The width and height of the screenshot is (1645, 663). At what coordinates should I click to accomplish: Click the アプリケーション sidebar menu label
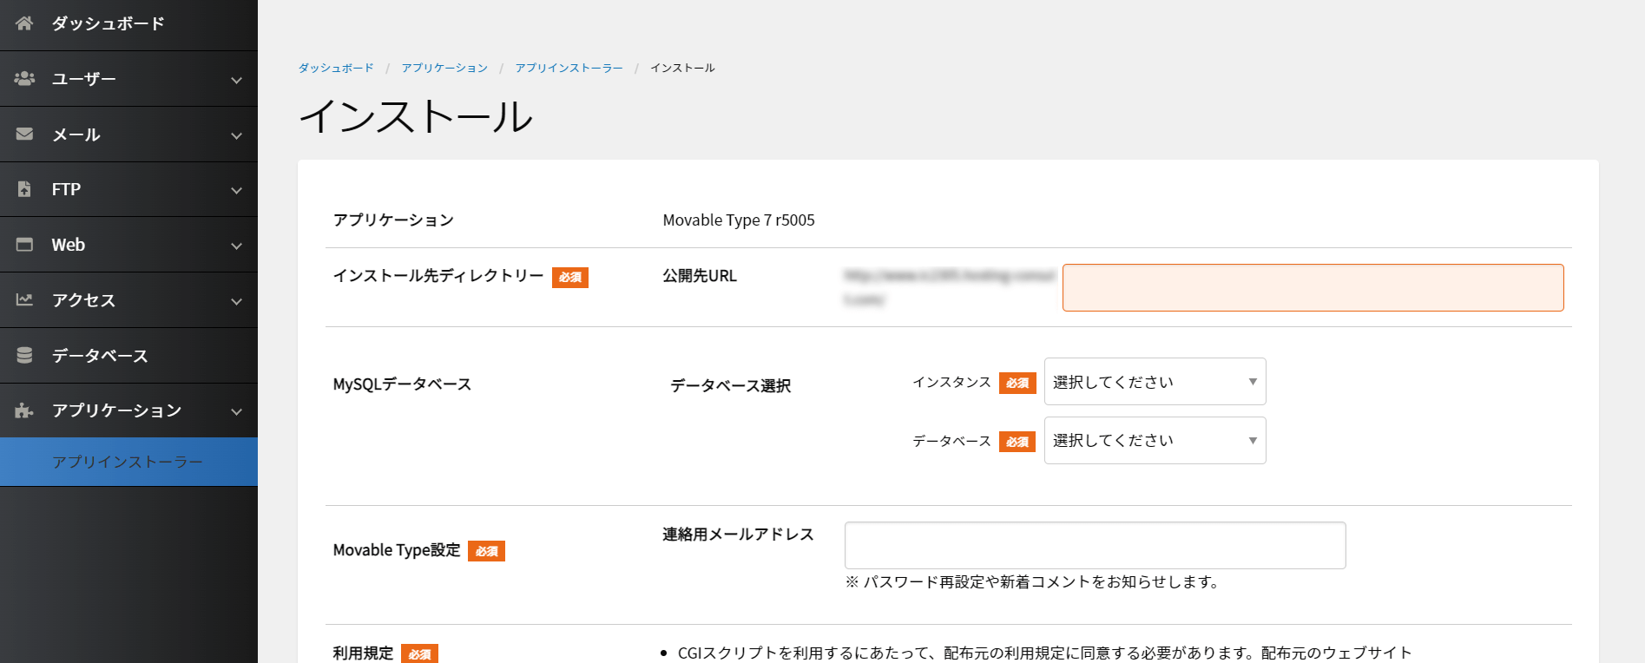[116, 410]
